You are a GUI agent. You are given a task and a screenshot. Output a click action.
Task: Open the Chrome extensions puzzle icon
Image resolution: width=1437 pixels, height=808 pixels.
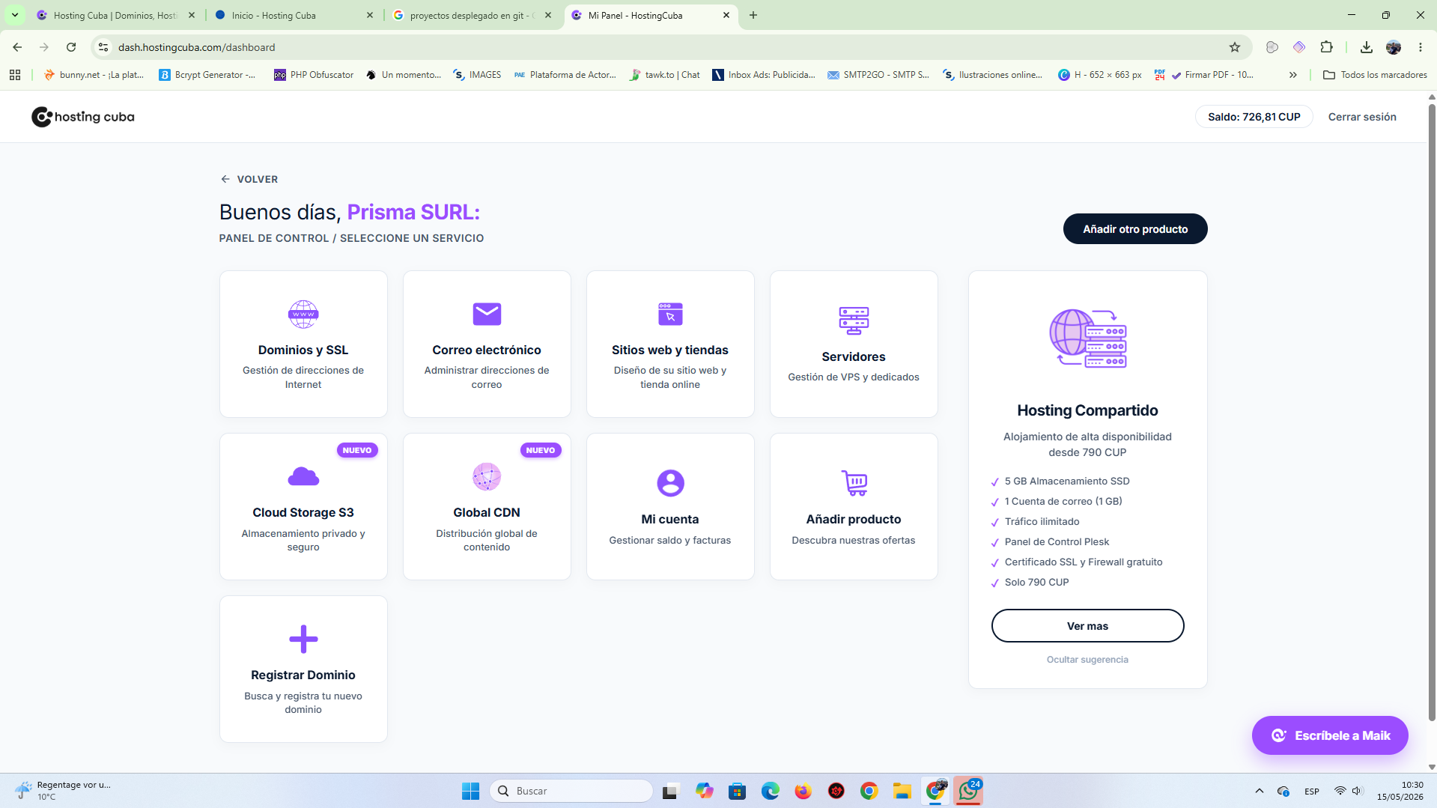coord(1326,47)
